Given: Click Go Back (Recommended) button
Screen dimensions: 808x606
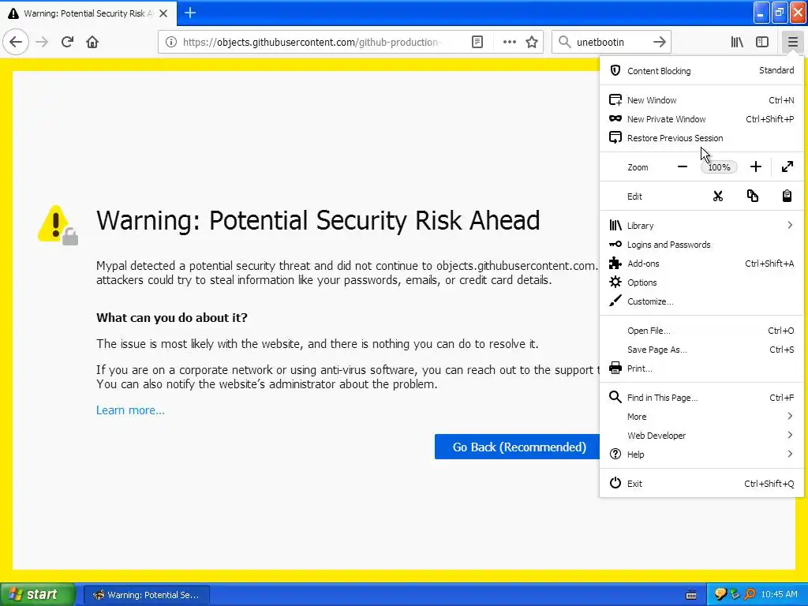Looking at the screenshot, I should 518,447.
